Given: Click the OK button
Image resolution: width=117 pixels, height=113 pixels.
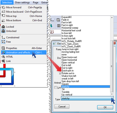Looking at the screenshot, I should tap(105, 107).
